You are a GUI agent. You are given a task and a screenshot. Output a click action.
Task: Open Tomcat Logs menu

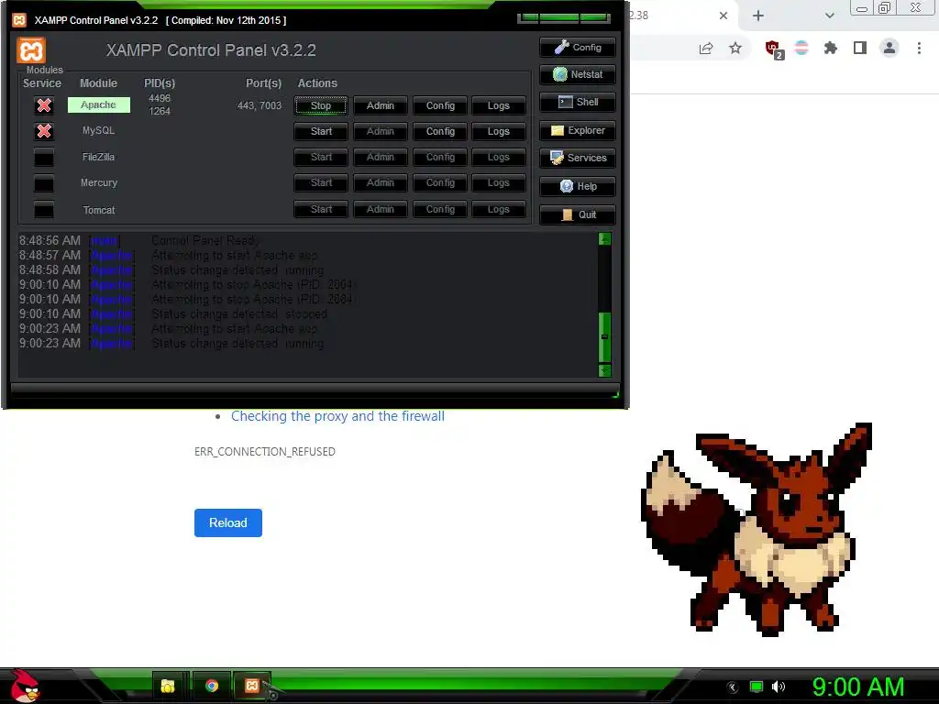(x=498, y=210)
